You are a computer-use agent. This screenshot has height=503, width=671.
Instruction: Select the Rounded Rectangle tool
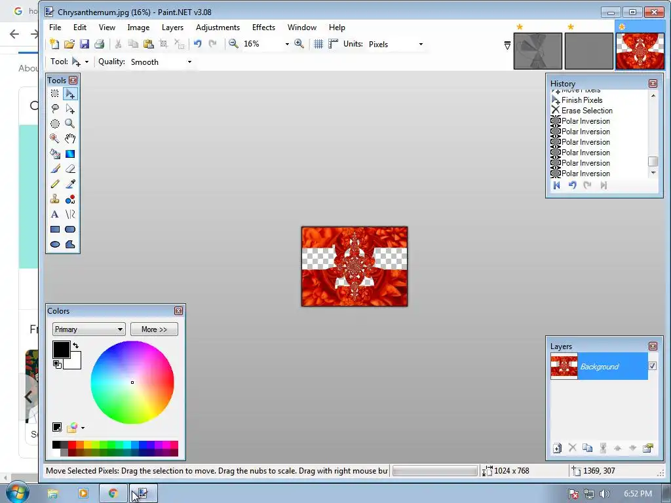70,229
